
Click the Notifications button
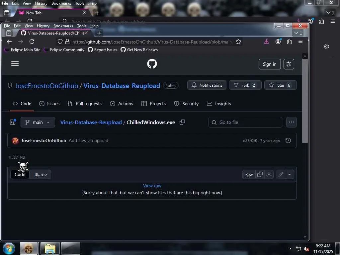pos(207,85)
